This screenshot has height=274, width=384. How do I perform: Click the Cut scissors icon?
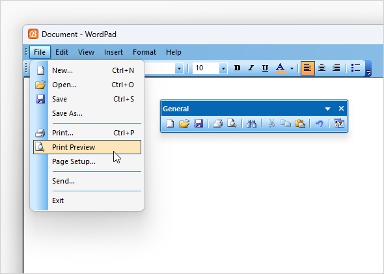271,124
